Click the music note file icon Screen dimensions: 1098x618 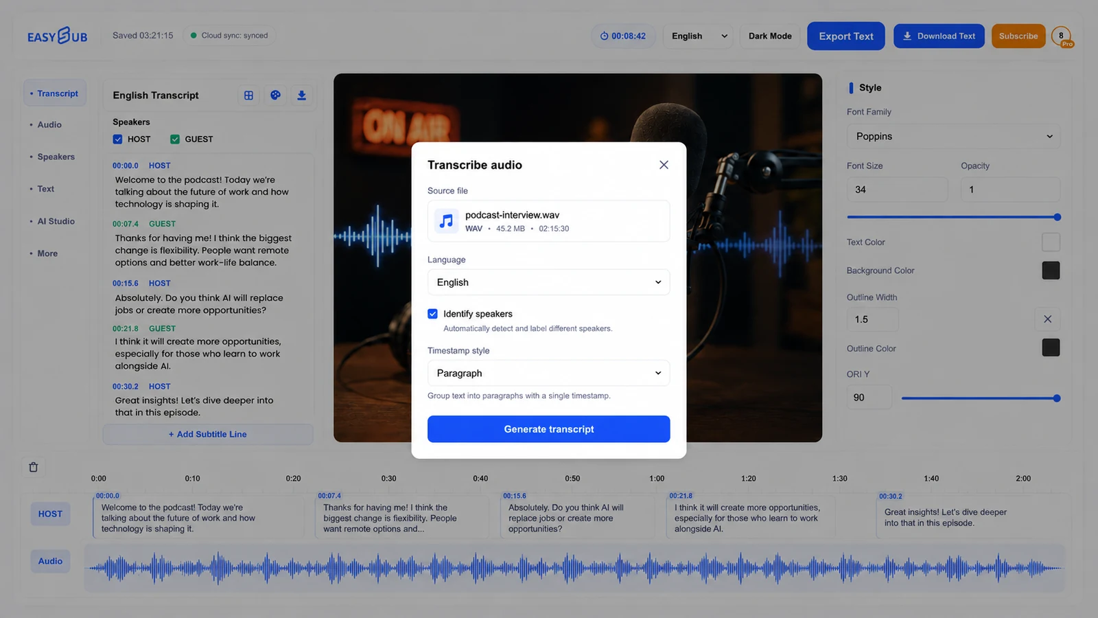pos(447,221)
